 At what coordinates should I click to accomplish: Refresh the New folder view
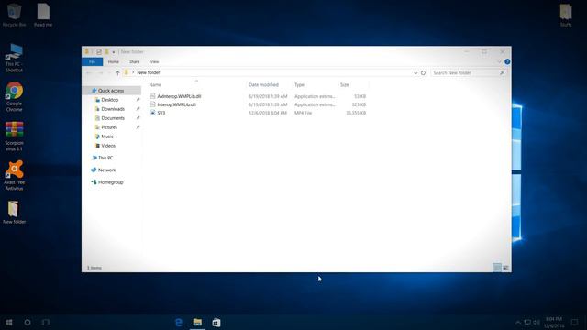pyautogui.click(x=423, y=72)
